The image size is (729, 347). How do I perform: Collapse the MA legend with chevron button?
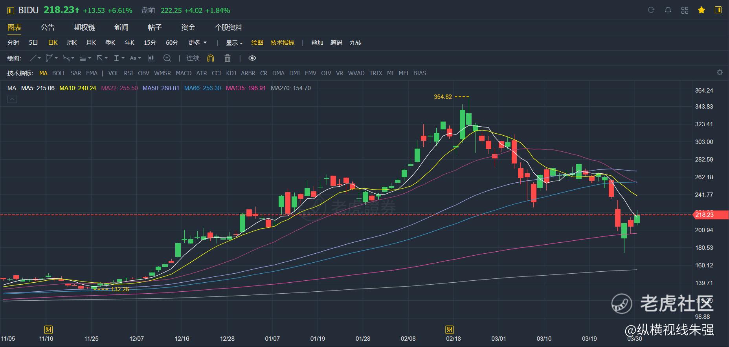coord(12,100)
